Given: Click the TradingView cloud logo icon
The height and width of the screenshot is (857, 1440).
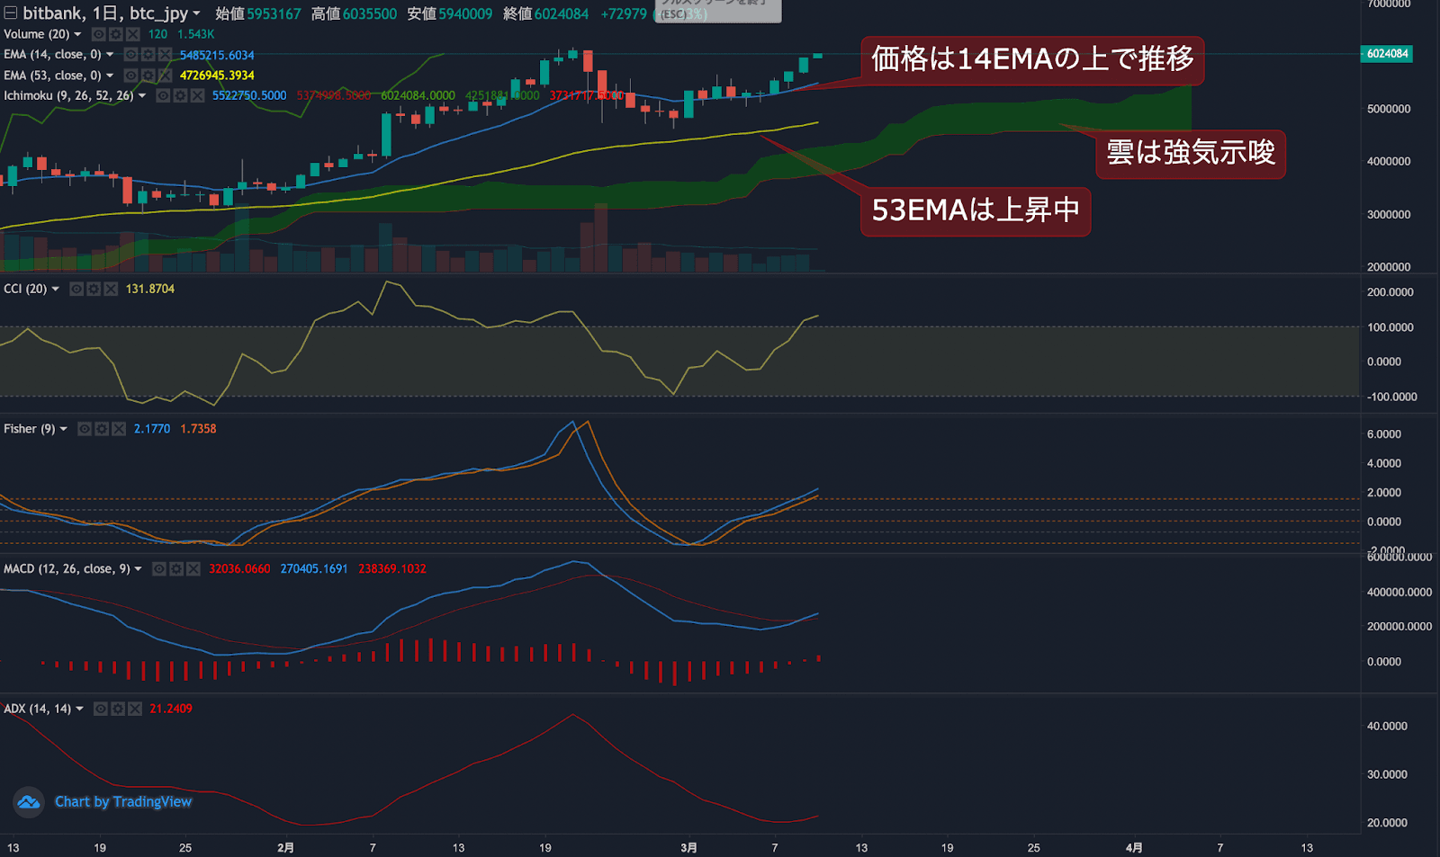Looking at the screenshot, I should pos(29,801).
